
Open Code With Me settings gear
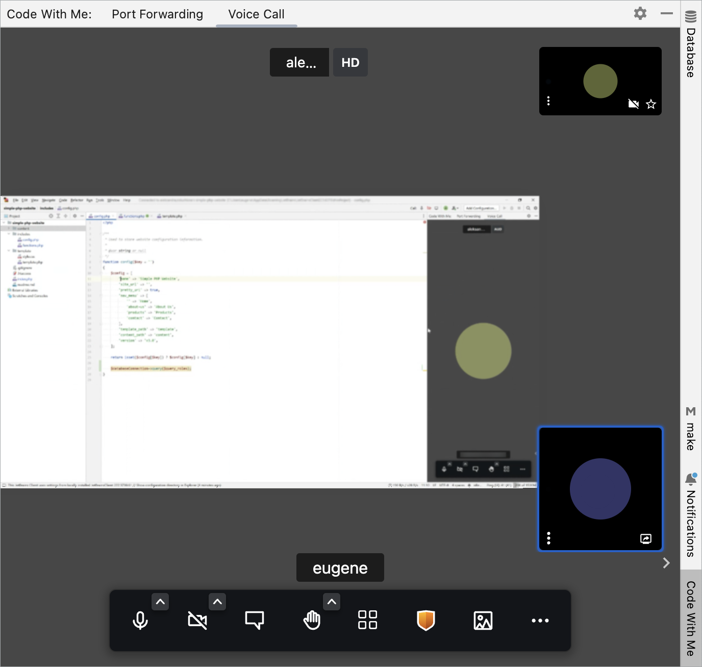pos(639,13)
